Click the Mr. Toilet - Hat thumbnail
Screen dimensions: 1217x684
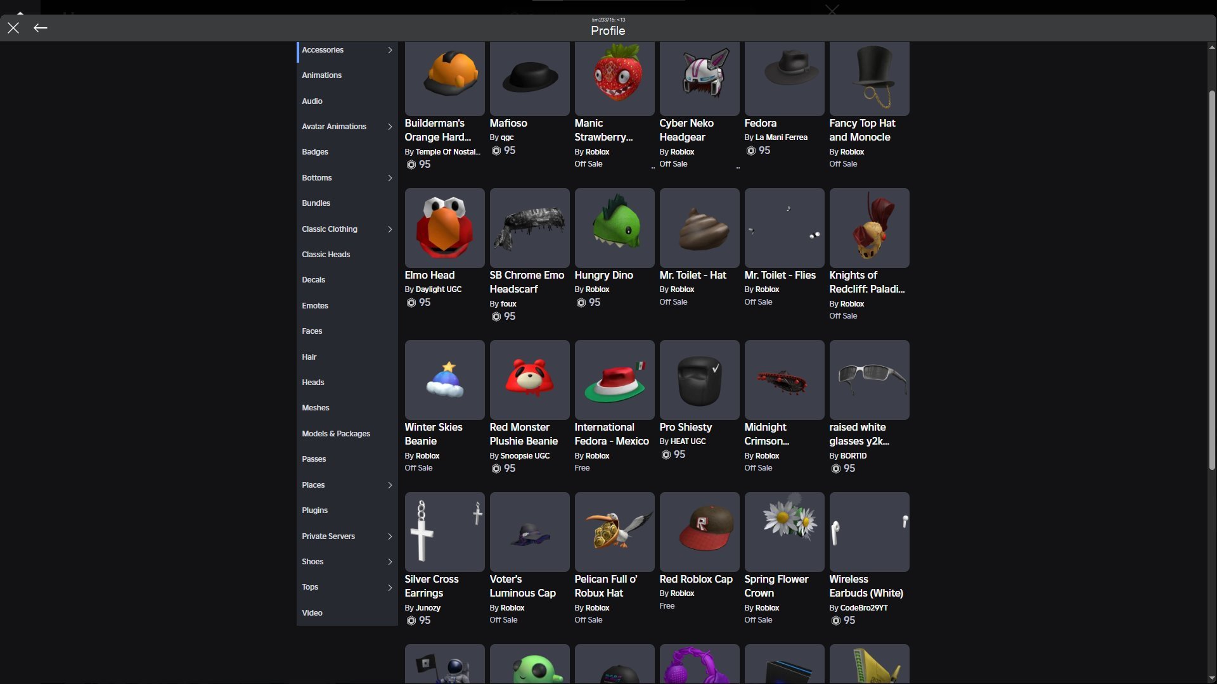699,228
